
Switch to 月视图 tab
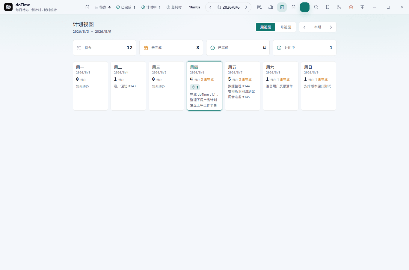tap(286, 27)
